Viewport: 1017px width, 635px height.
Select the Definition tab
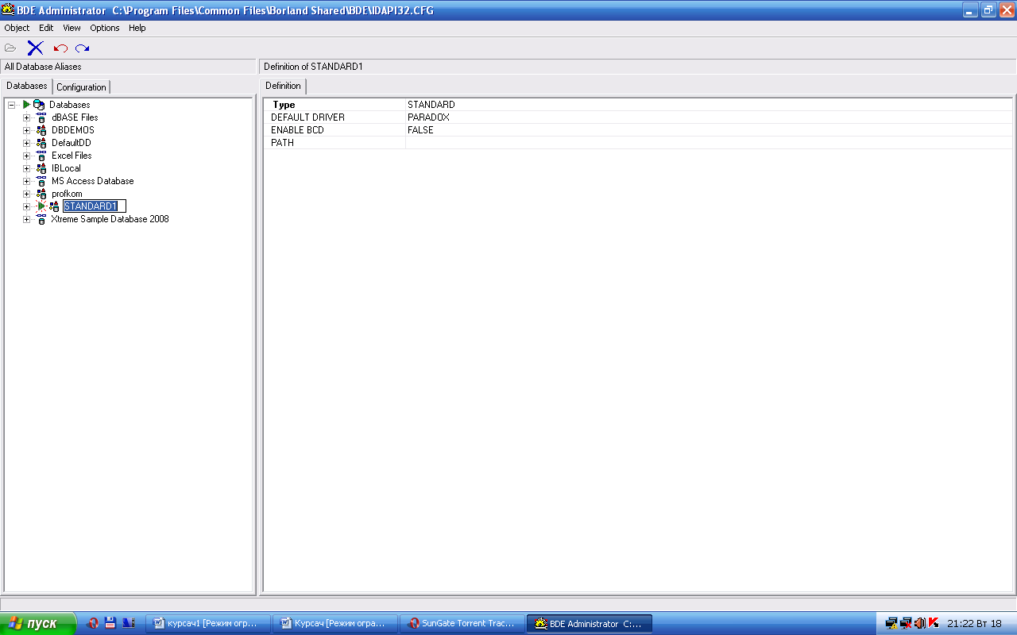pyautogui.click(x=284, y=86)
